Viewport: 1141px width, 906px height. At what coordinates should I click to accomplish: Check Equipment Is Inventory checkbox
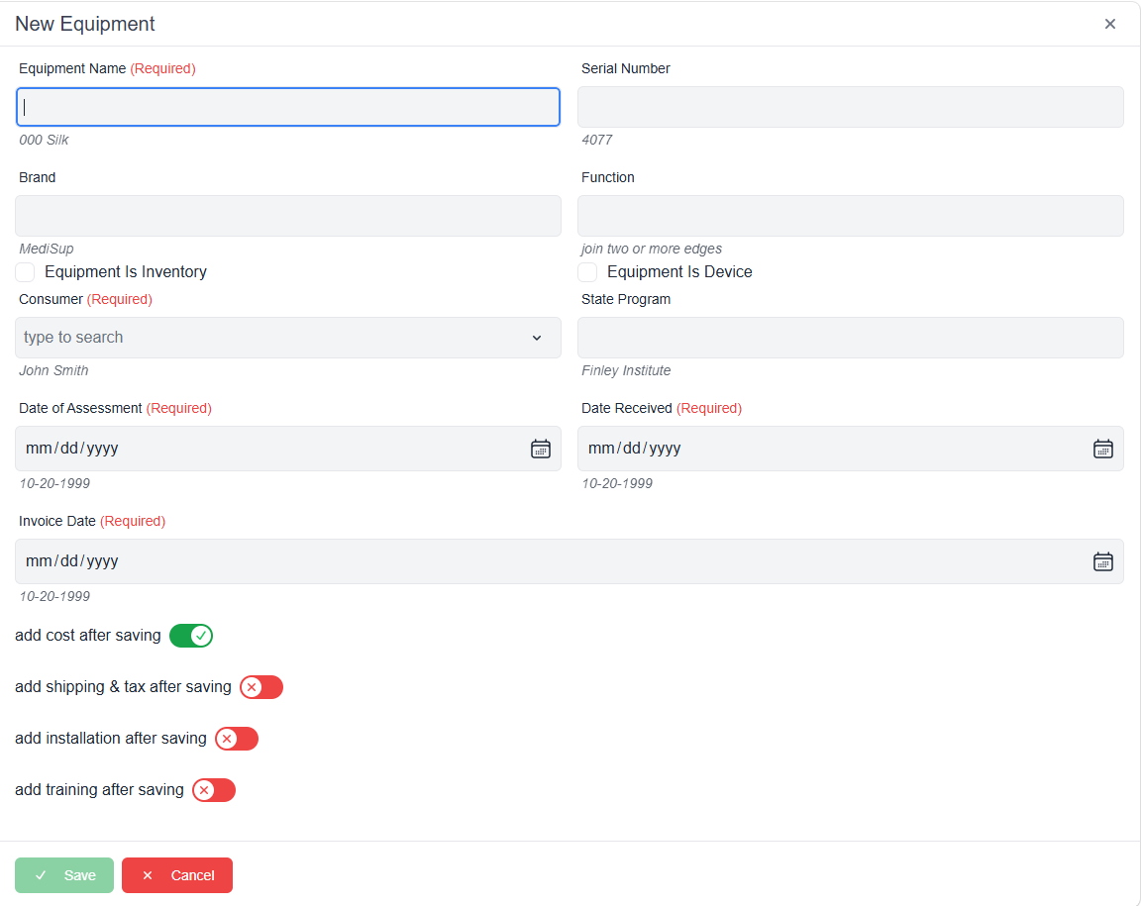point(25,272)
